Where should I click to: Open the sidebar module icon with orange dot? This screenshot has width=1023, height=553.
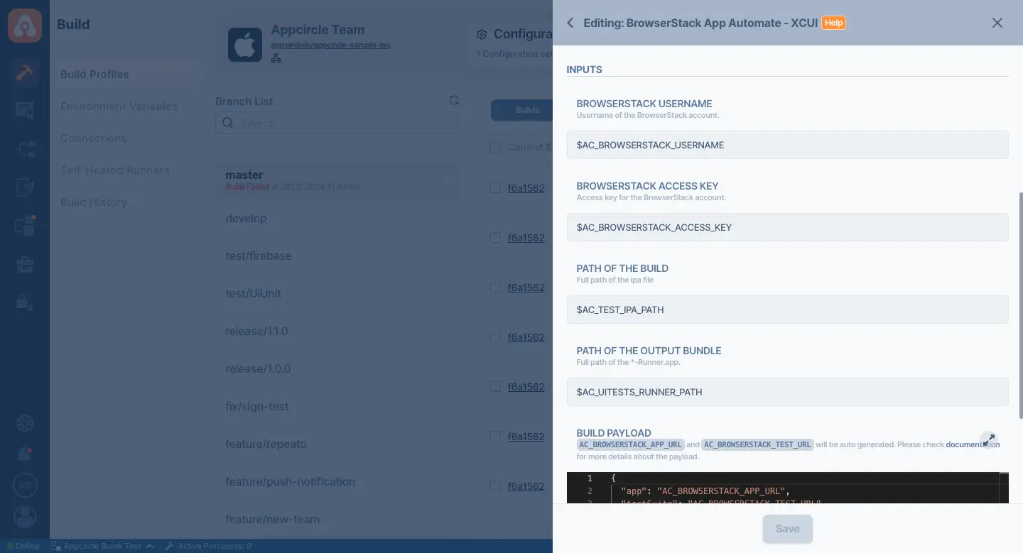point(25,226)
